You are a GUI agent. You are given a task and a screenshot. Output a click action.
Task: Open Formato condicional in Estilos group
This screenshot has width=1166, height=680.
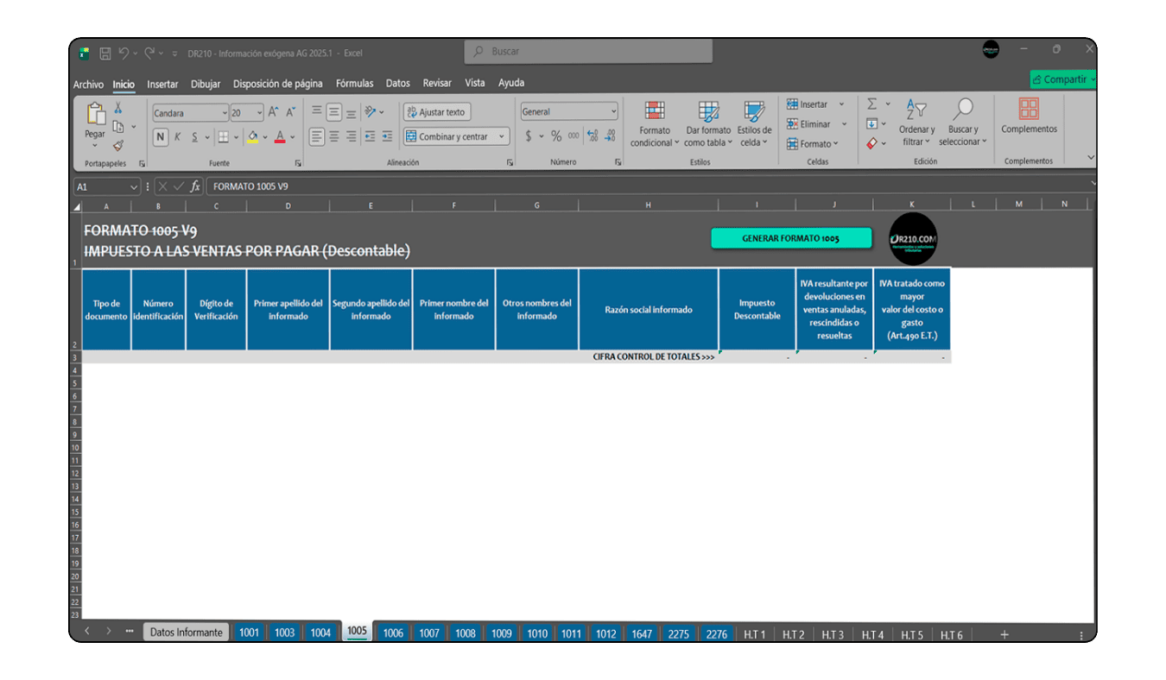[655, 123]
